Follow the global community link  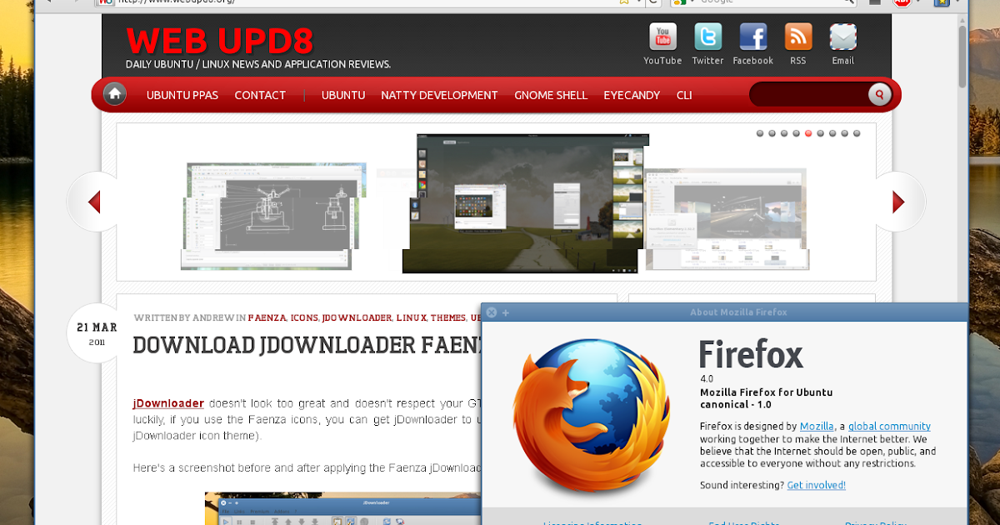(889, 426)
